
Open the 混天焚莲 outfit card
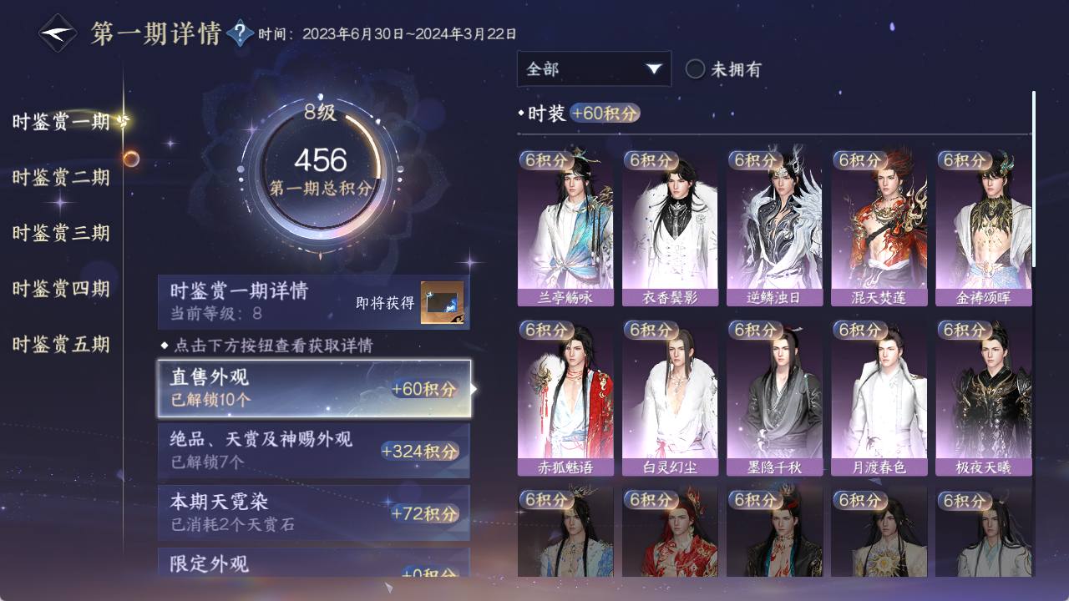pyautogui.click(x=879, y=228)
